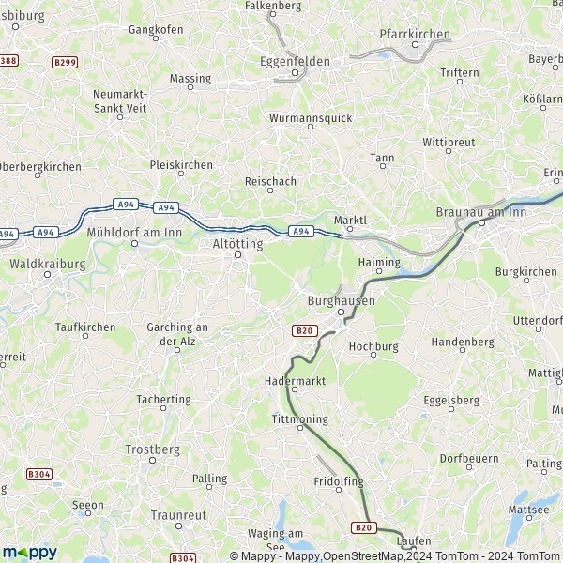Select the Tittmoning label
The height and width of the screenshot is (563, 563).
click(x=300, y=419)
